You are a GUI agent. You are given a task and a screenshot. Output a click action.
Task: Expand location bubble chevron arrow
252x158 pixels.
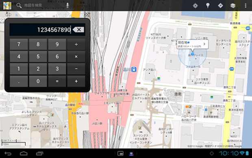tap(204, 44)
